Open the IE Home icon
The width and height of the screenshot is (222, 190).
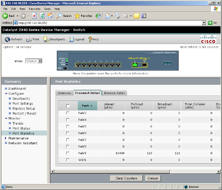(50, 16)
